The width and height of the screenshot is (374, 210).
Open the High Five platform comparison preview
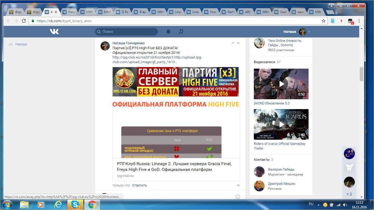point(176,130)
